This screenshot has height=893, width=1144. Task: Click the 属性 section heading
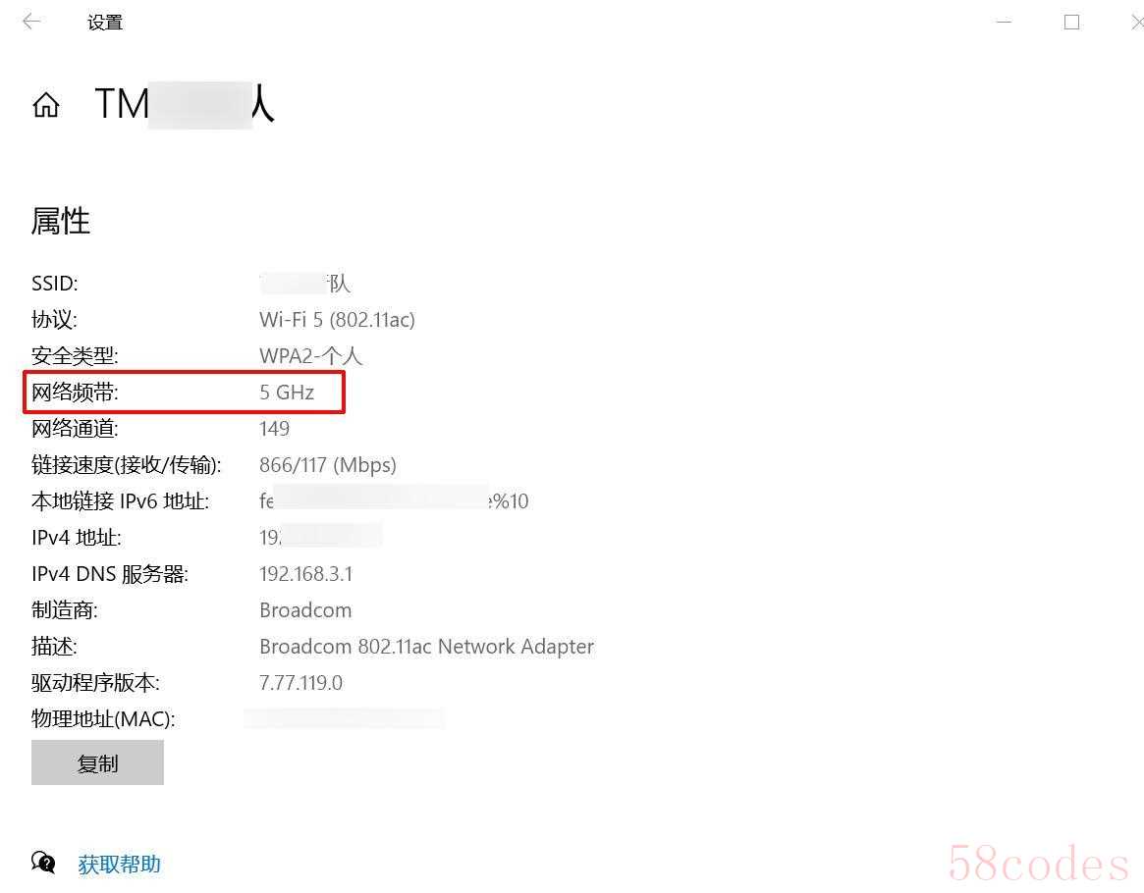(x=61, y=221)
